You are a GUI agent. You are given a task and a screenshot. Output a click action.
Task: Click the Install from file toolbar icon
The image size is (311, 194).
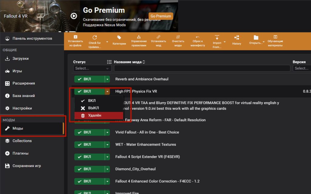pos(75,37)
